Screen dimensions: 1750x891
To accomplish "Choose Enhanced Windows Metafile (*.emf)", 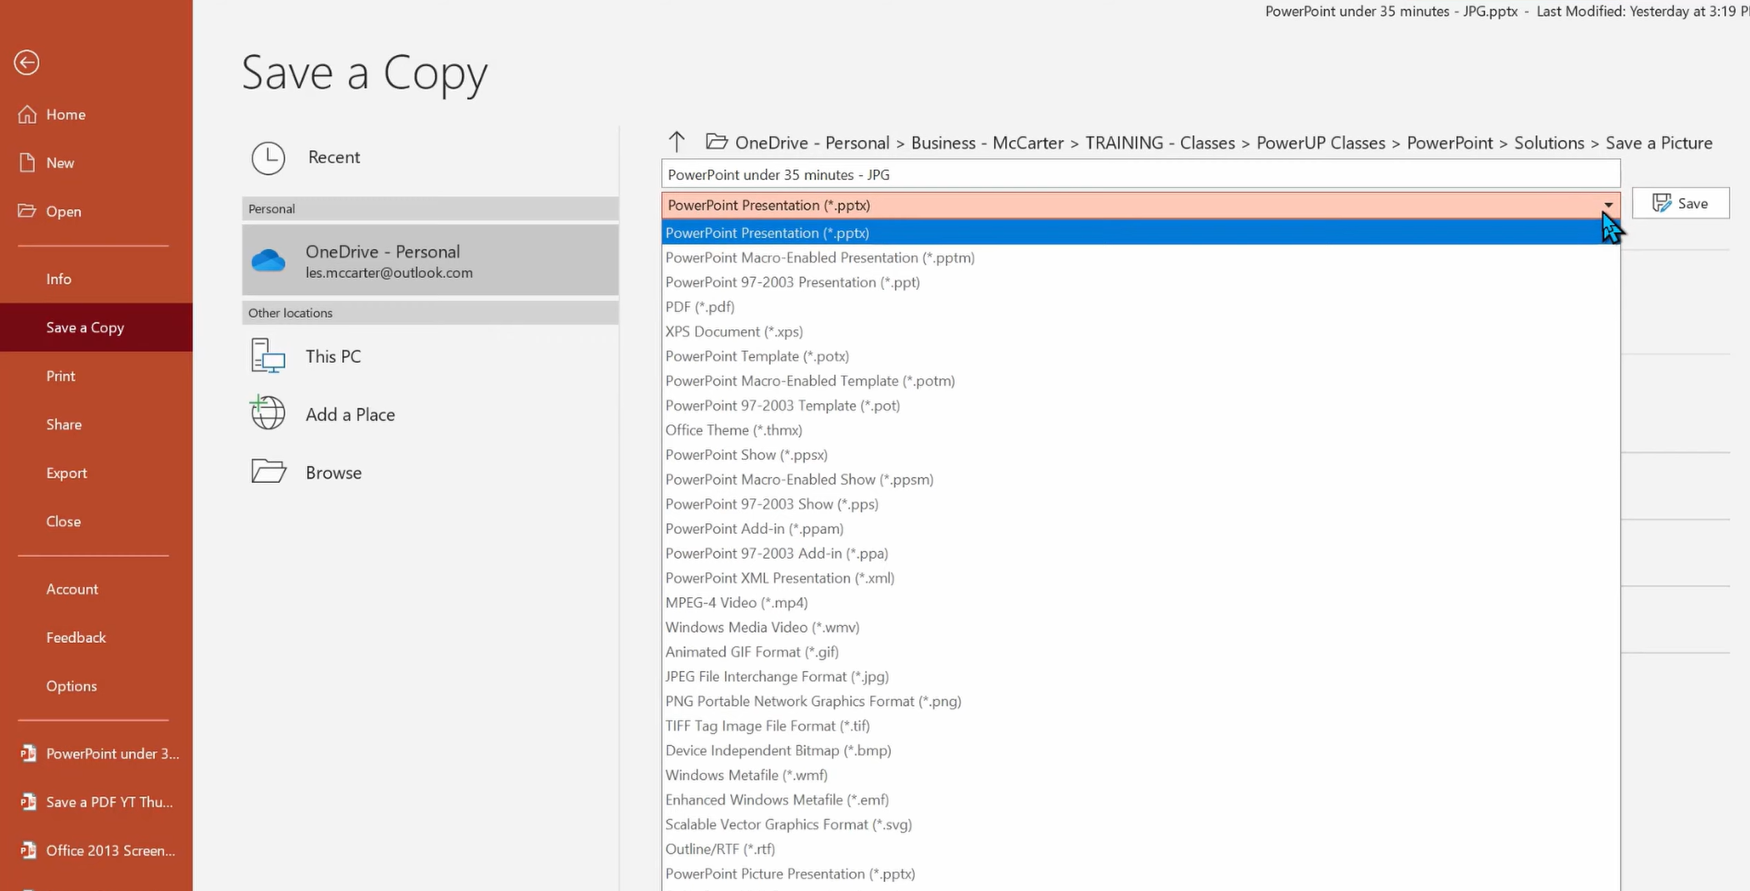I will [x=1141, y=799].
